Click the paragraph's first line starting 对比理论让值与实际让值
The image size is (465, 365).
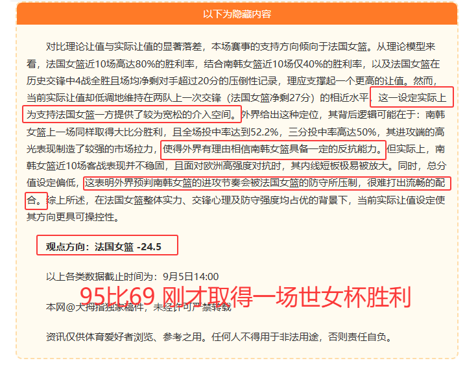[x=241, y=47]
